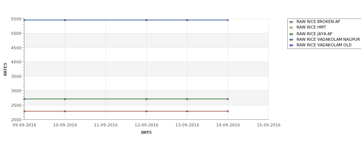Click the RAW RICE VADAKOLAM OLD legend marker
The image size is (361, 159).
tap(291, 45)
